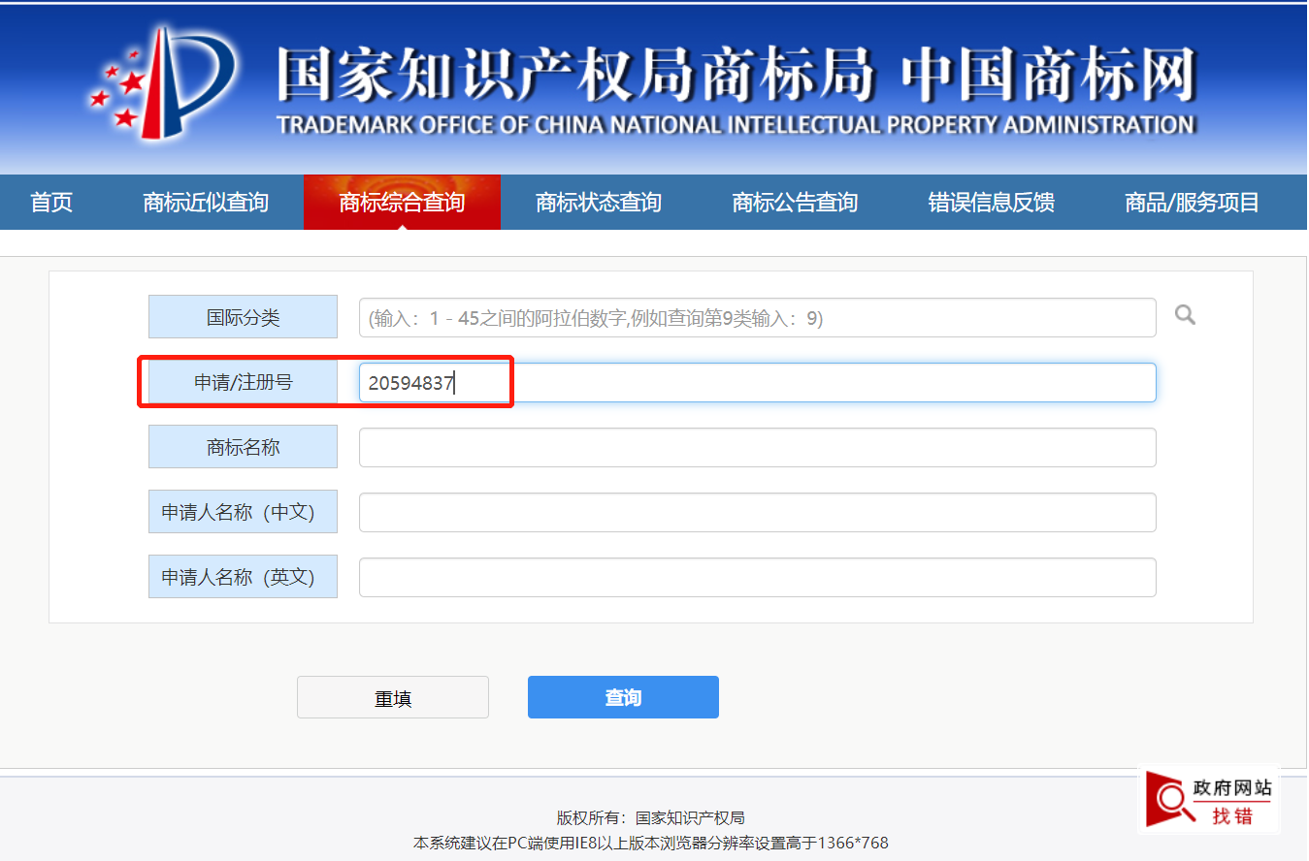This screenshot has height=861, width=1309.
Task: Switch to the 商标状态查询 tab
Action: [x=599, y=203]
